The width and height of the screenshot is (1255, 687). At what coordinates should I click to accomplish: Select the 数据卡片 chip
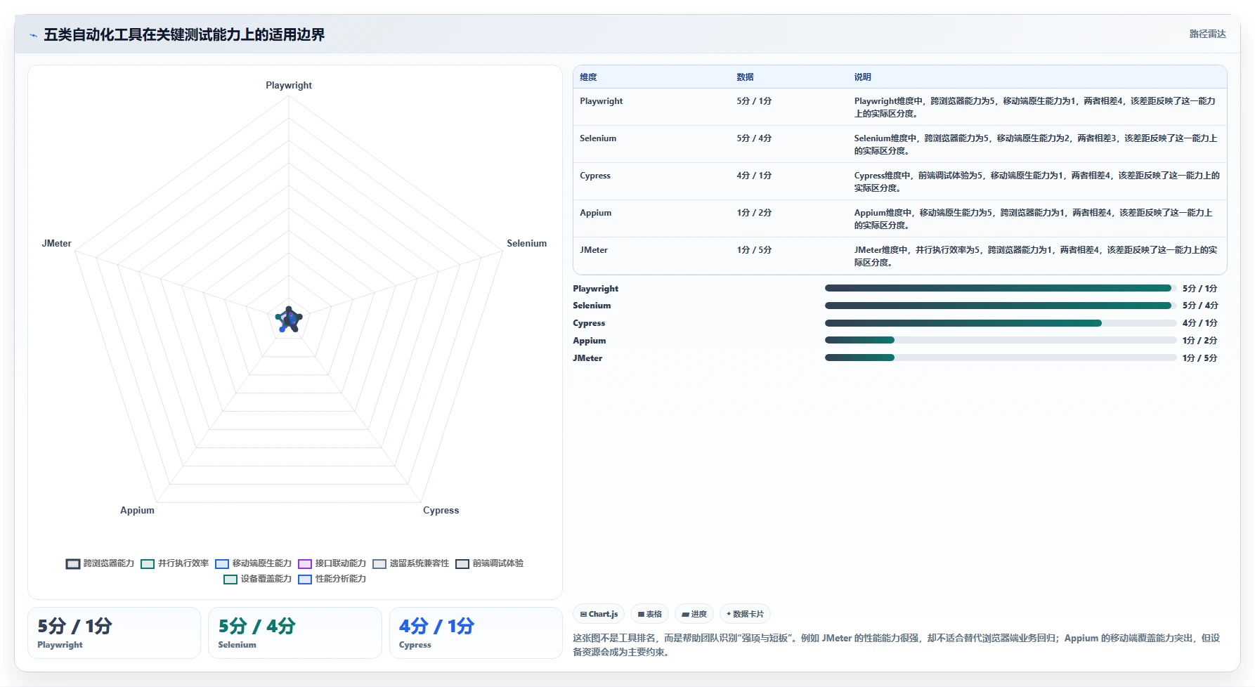[745, 614]
